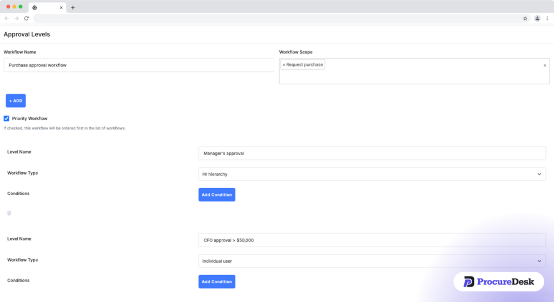Click the browser back arrow
The height and width of the screenshot is (302, 554).
click(x=6, y=18)
